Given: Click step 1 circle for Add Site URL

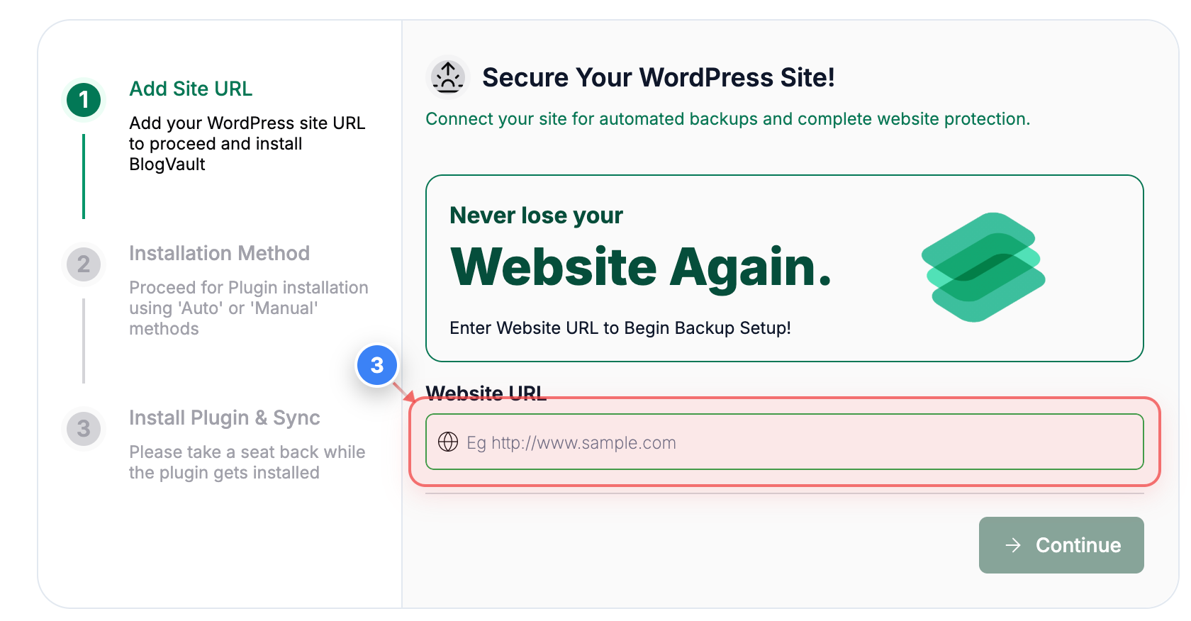Looking at the screenshot, I should tap(84, 99).
